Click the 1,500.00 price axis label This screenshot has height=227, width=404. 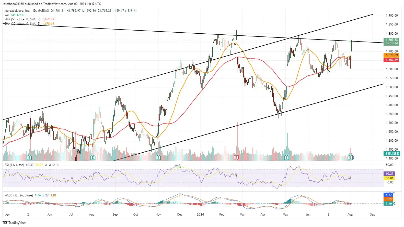(x=391, y=87)
